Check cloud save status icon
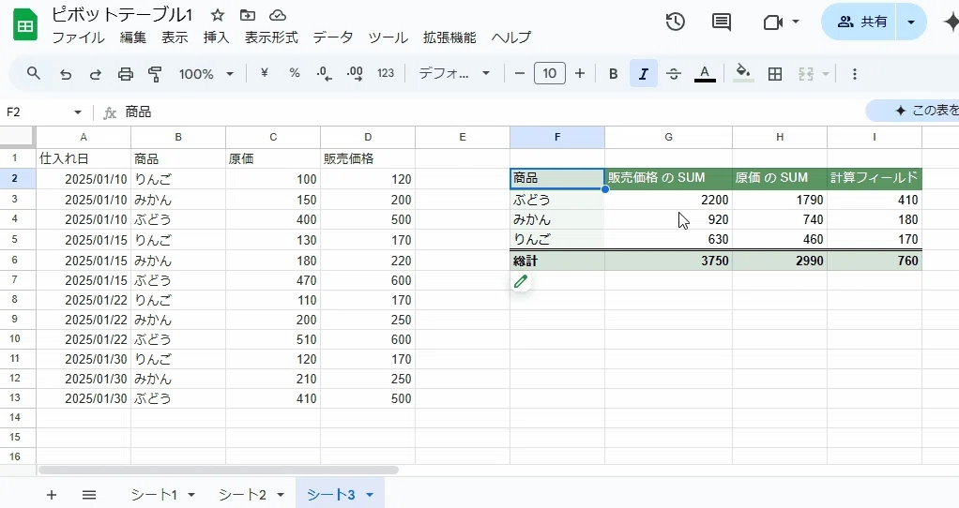Viewport: 959px width, 508px height. click(278, 15)
